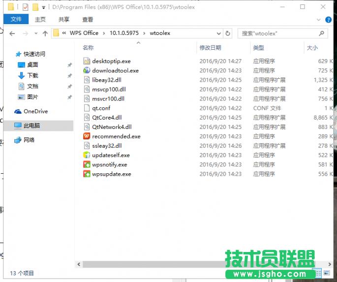The image size is (337, 282).
Task: Click the 1,325 size value
Action: (321, 80)
